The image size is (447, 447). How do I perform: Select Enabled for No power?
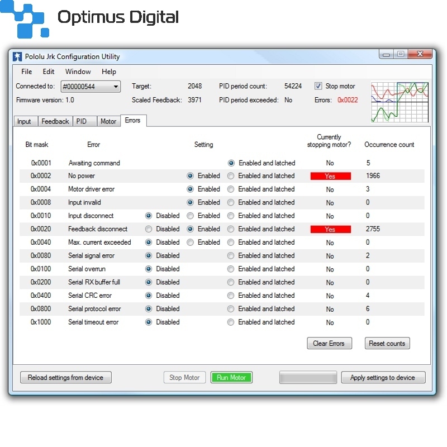point(190,176)
